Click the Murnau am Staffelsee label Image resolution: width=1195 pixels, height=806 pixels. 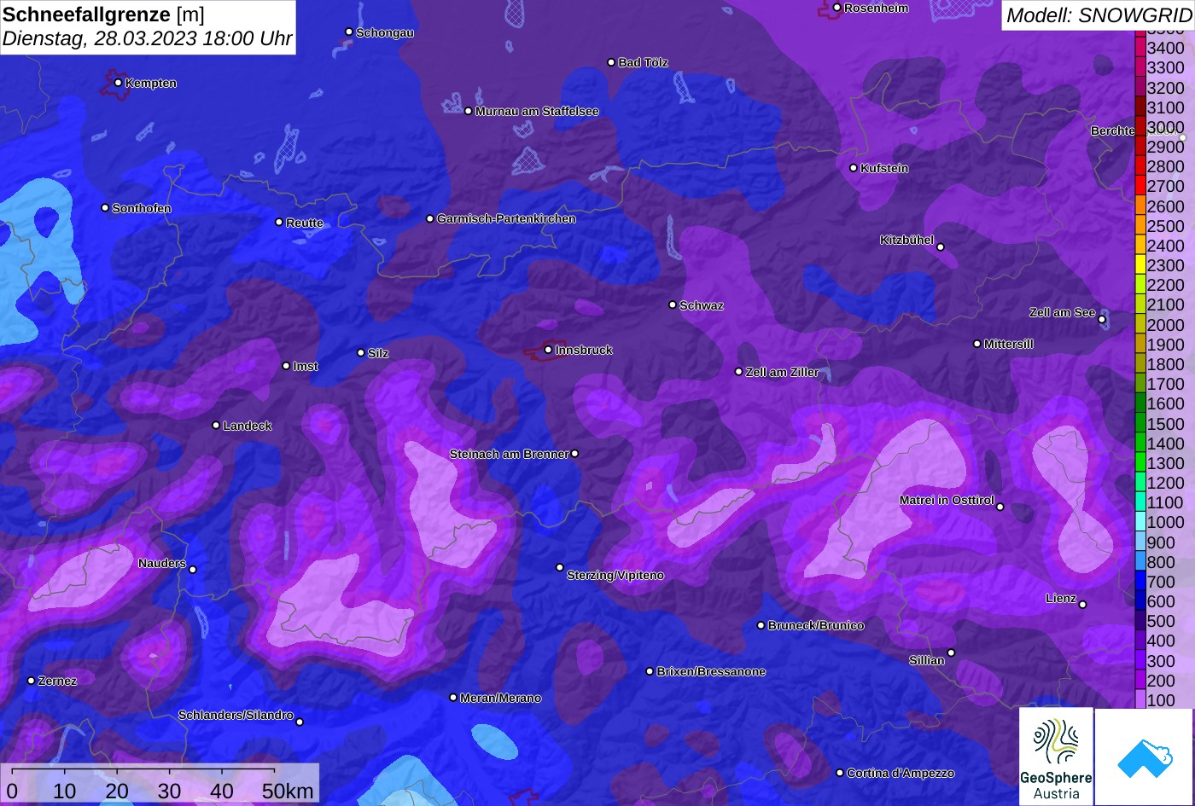pyautogui.click(x=537, y=111)
